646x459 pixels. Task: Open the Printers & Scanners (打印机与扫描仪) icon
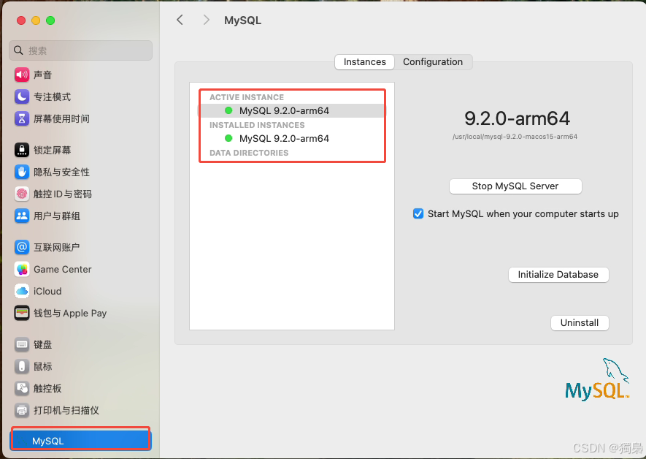click(22, 410)
